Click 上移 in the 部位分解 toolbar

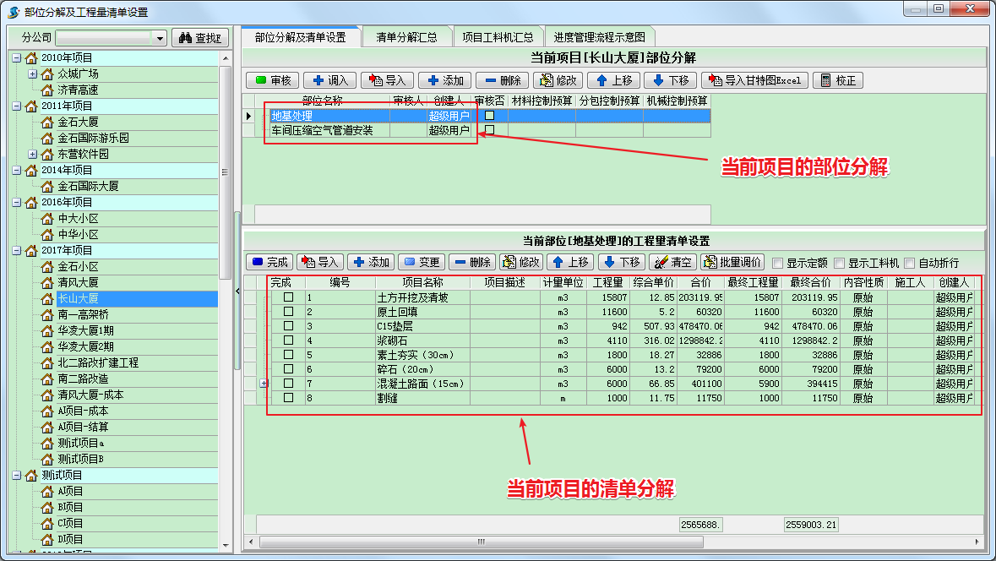click(x=614, y=81)
